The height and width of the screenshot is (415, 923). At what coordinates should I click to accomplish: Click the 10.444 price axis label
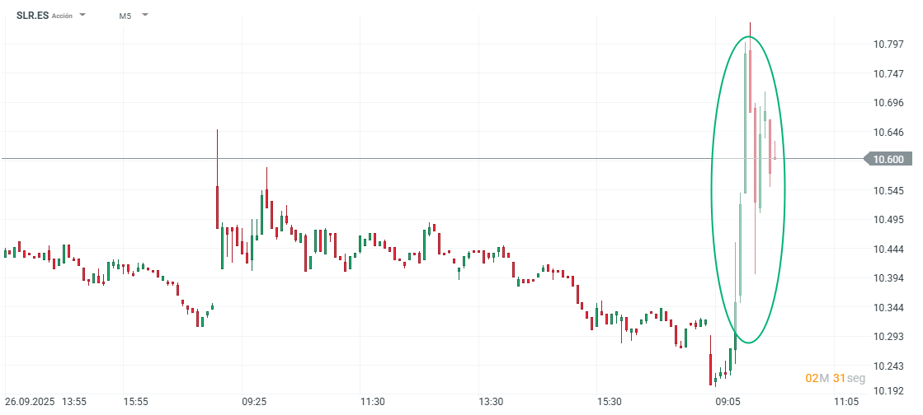point(888,249)
